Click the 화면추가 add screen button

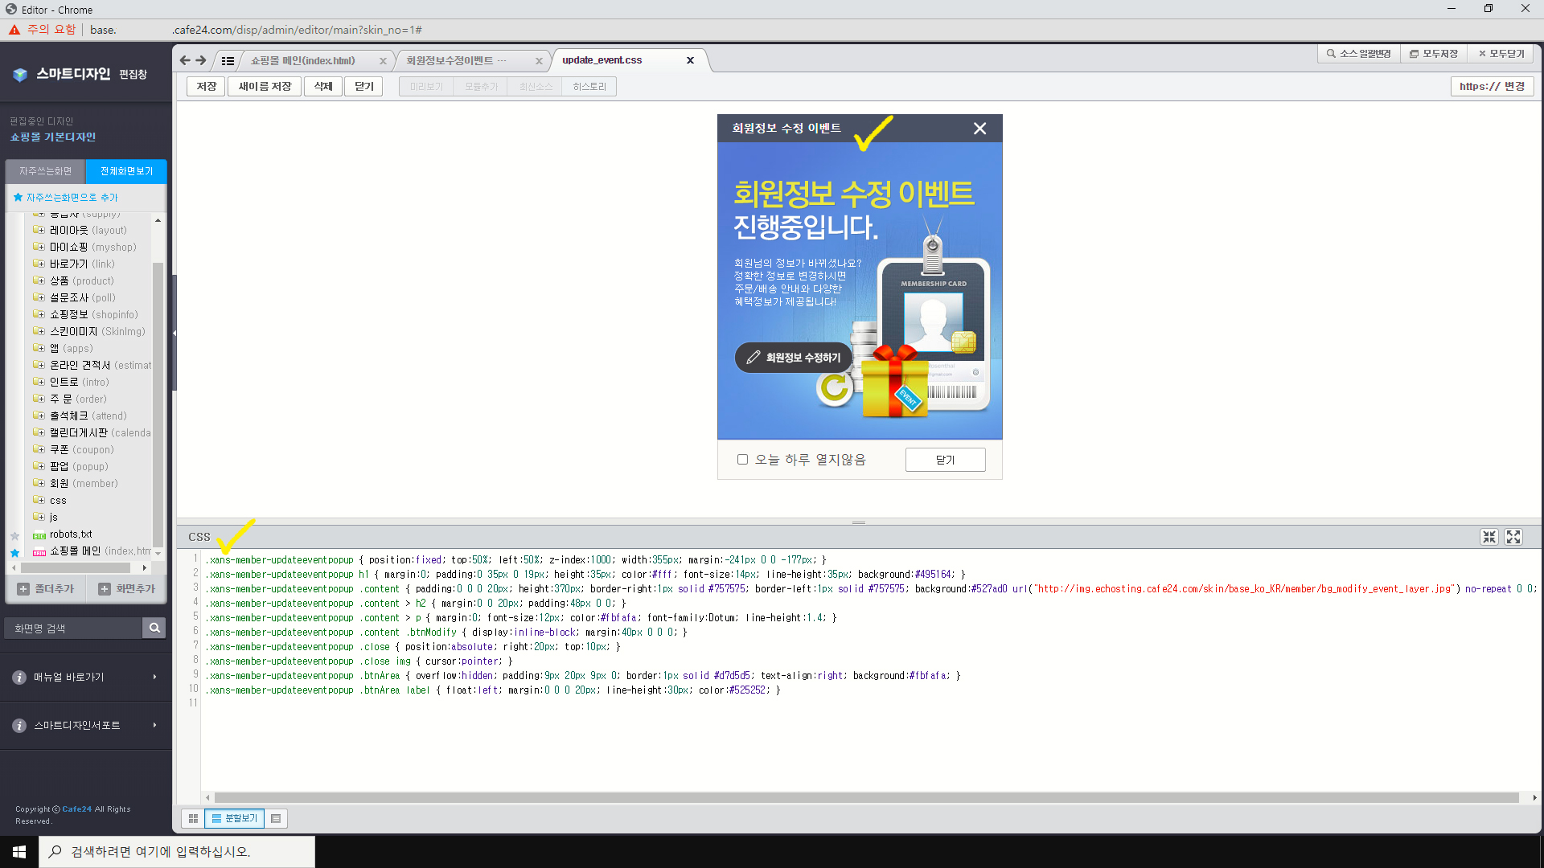(127, 588)
